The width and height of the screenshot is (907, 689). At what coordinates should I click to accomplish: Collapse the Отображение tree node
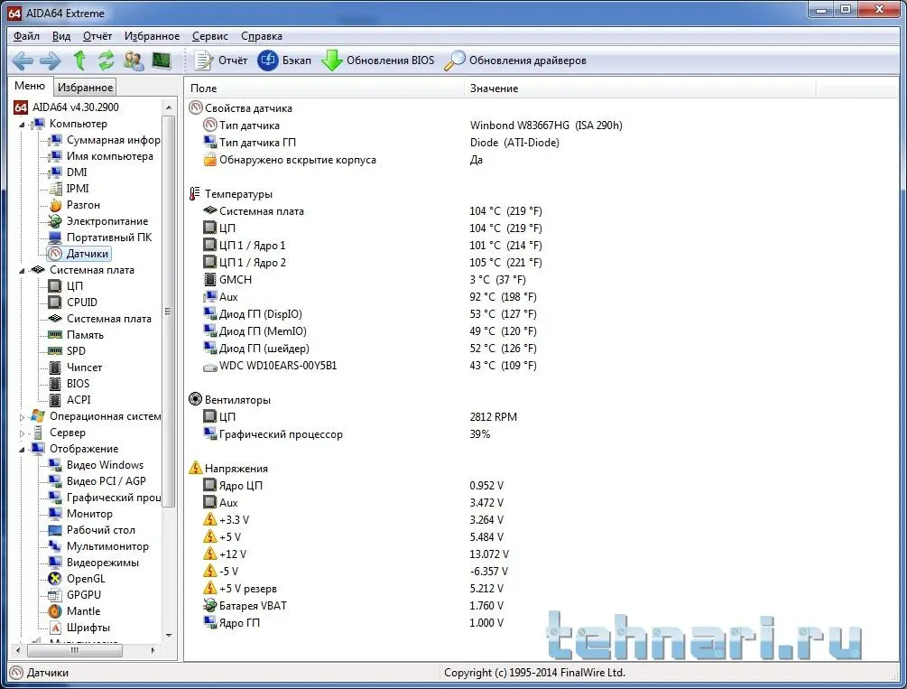tap(22, 450)
